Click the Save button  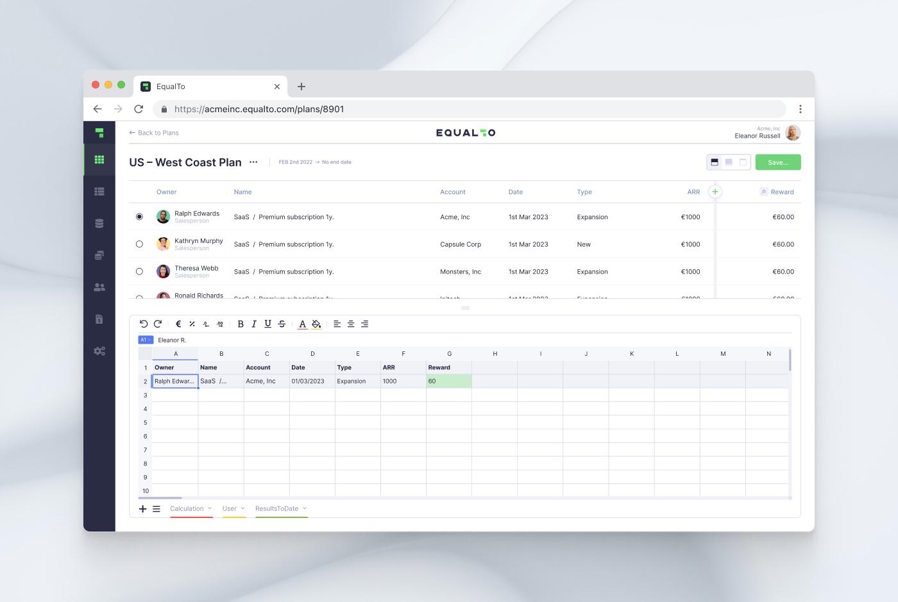coord(778,162)
